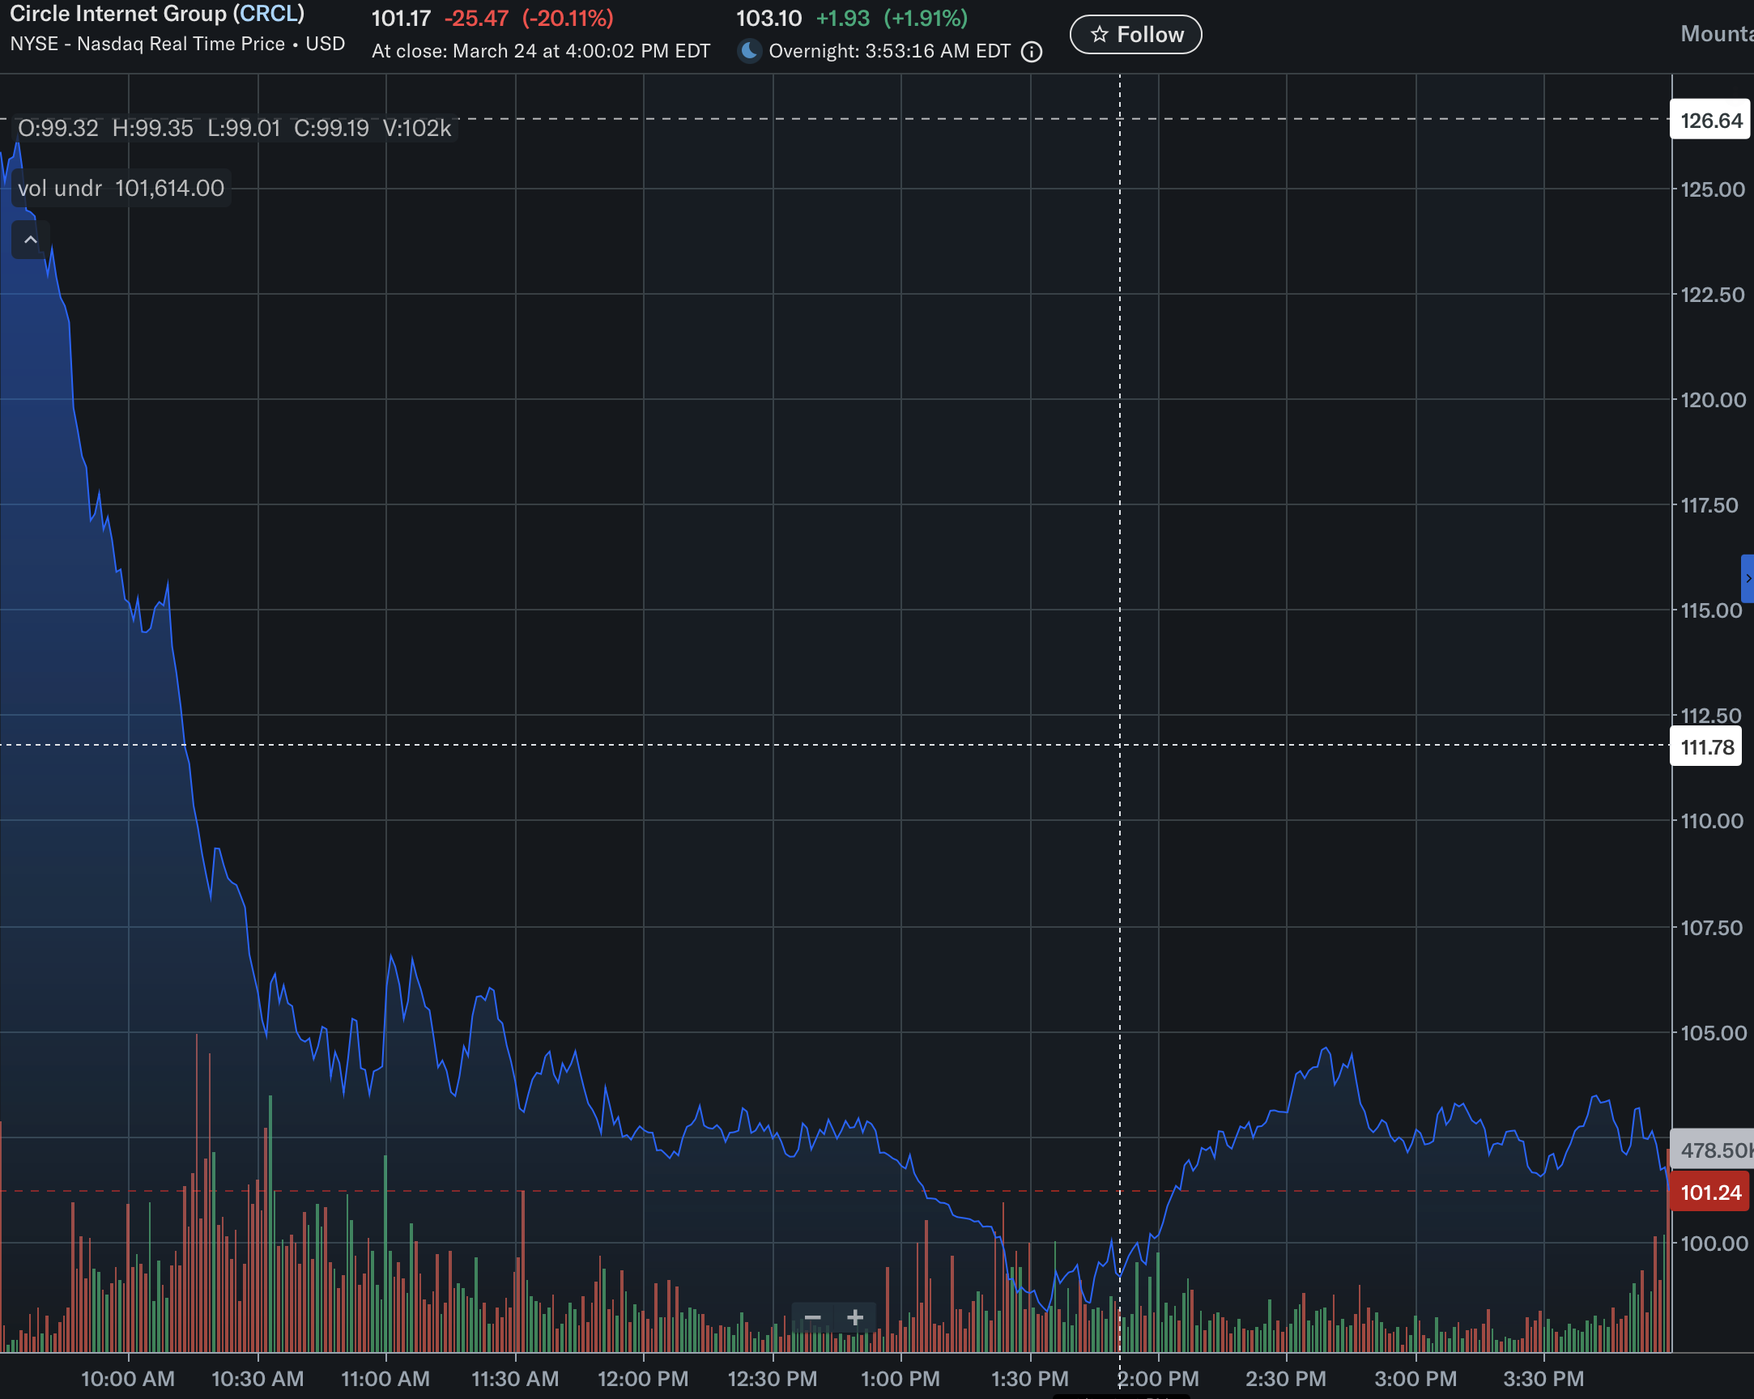Viewport: 1754px width, 1399px height.
Task: Open the Mountain chart type dropdown
Action: tap(1717, 34)
